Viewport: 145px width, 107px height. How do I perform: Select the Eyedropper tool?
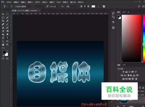click(x=7, y=21)
